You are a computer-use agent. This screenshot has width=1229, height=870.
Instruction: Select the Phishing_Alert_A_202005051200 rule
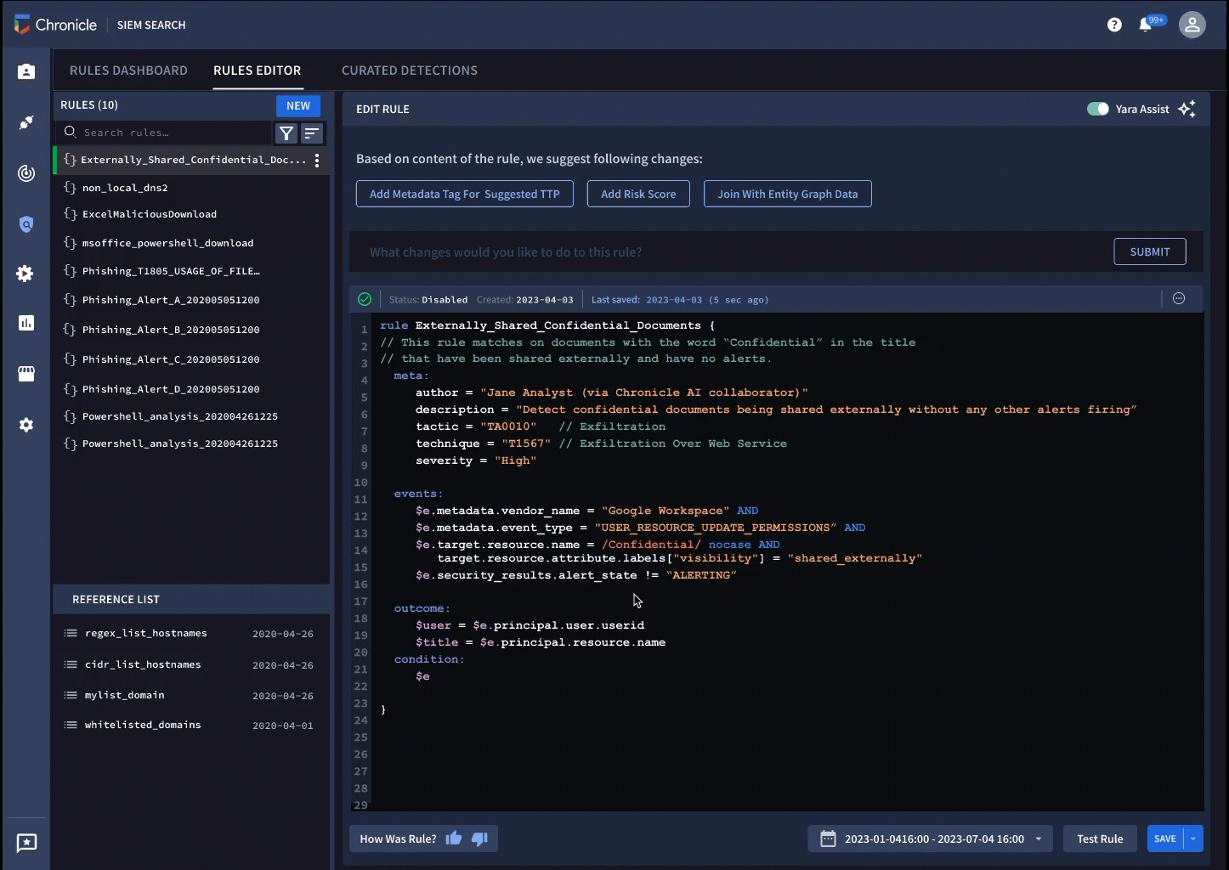coord(191,300)
